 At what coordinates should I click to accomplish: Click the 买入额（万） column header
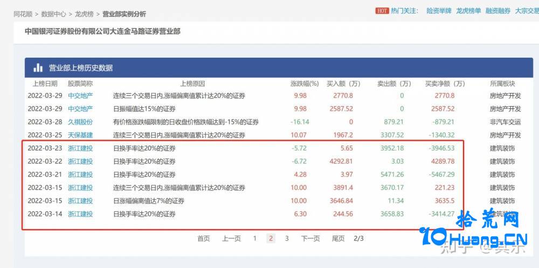point(343,84)
